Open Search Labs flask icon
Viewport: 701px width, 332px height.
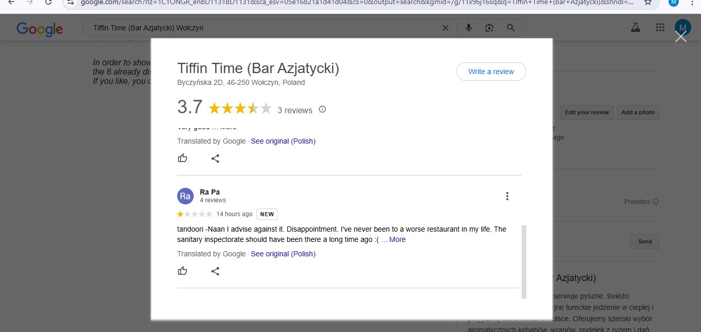(635, 28)
